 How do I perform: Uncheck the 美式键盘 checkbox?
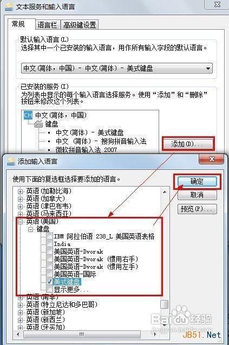[50, 281]
